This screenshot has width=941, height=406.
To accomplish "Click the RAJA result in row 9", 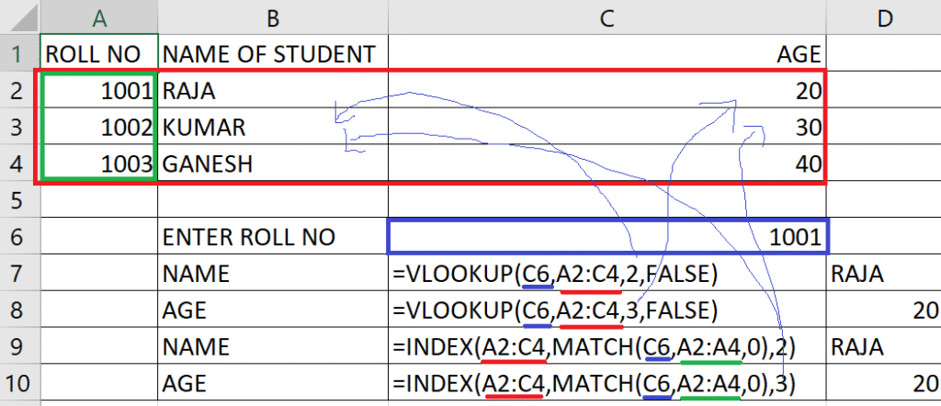I will (883, 346).
